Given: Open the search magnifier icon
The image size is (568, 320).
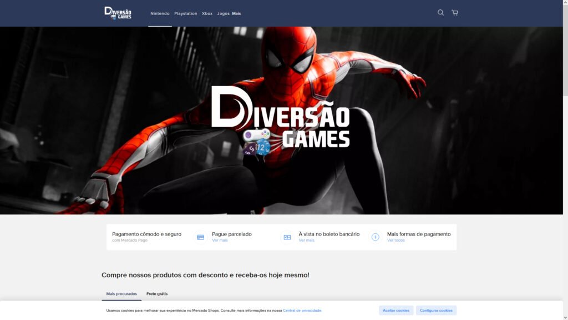Looking at the screenshot, I should [440, 13].
